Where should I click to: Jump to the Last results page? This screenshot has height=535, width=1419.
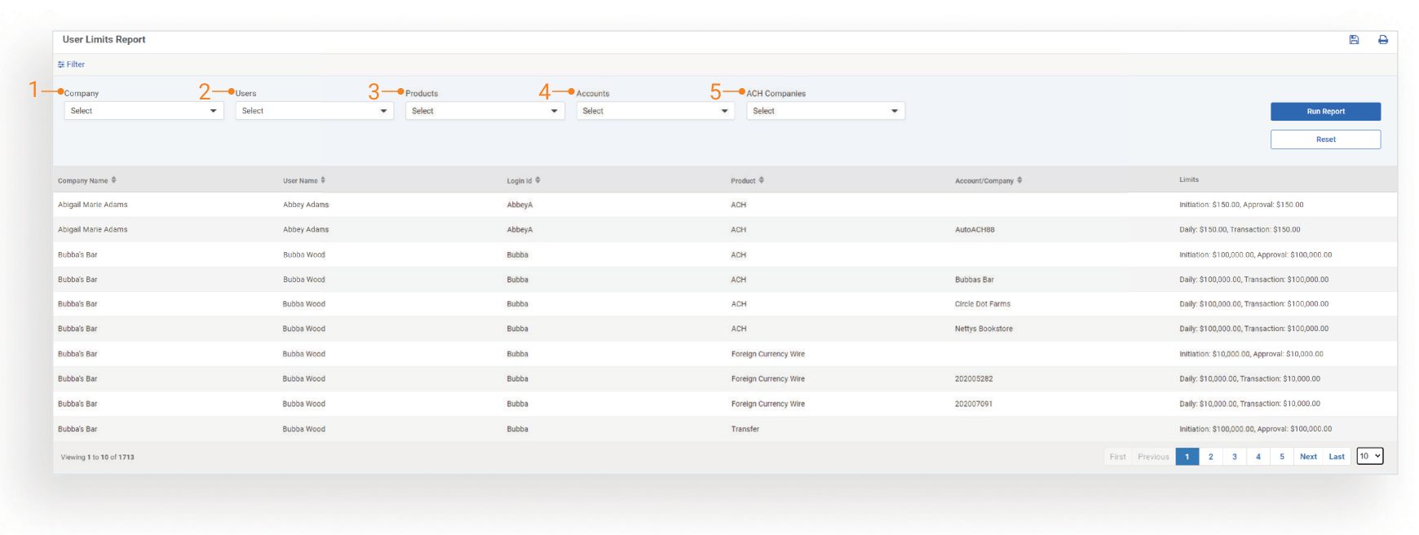tap(1337, 457)
